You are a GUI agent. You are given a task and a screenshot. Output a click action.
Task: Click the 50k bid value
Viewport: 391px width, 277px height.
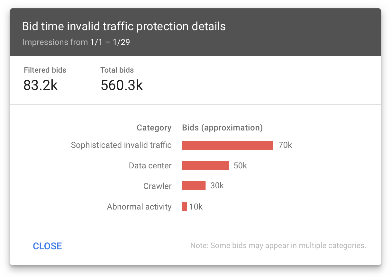tap(240, 166)
